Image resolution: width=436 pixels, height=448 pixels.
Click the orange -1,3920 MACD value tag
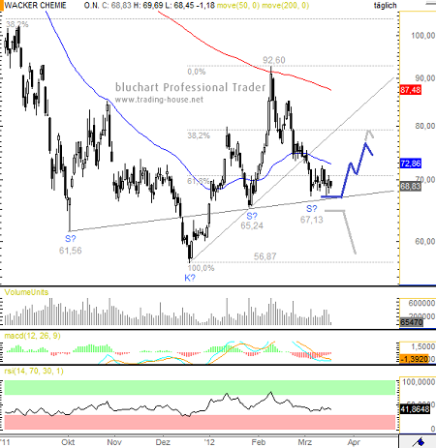tap(415, 359)
